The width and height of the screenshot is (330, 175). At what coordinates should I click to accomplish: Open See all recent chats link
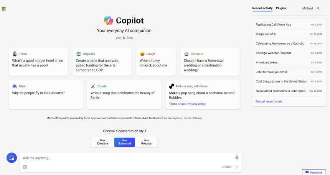(x=269, y=101)
